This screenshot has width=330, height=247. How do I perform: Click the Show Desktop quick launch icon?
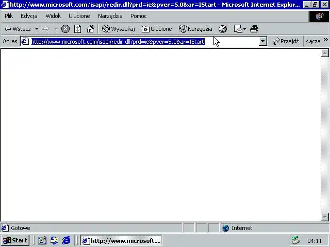(42, 240)
